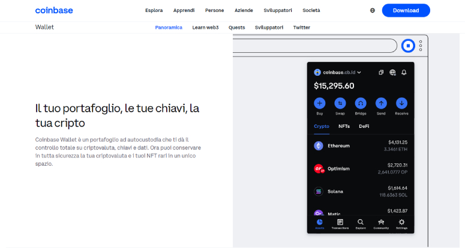This screenshot has width=465, height=248.
Task: Open the wallet network globe icon
Action: pos(392,73)
